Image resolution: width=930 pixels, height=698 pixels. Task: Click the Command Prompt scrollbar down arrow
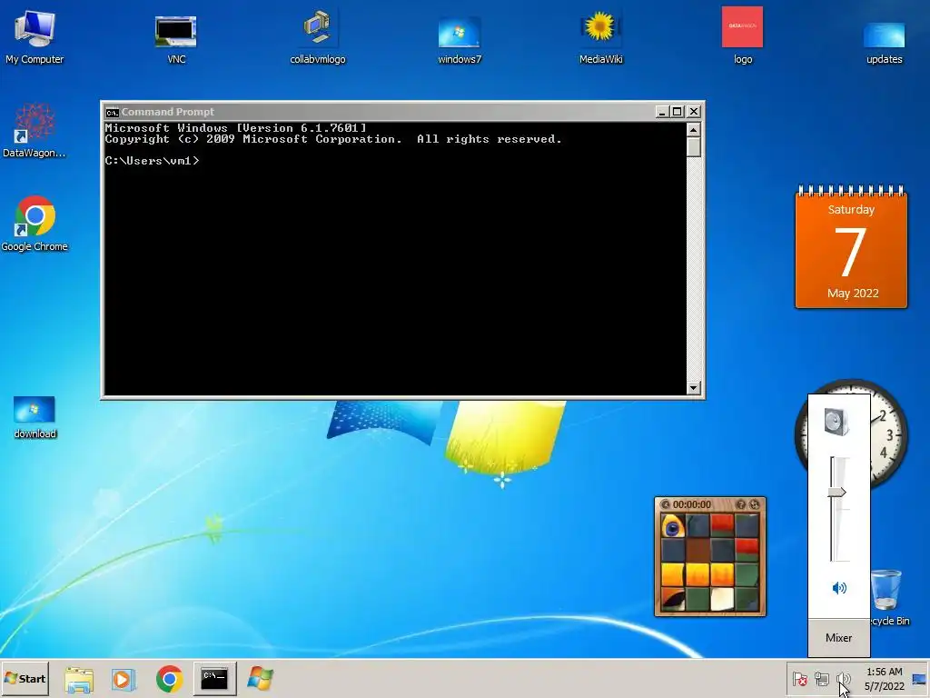click(x=693, y=387)
